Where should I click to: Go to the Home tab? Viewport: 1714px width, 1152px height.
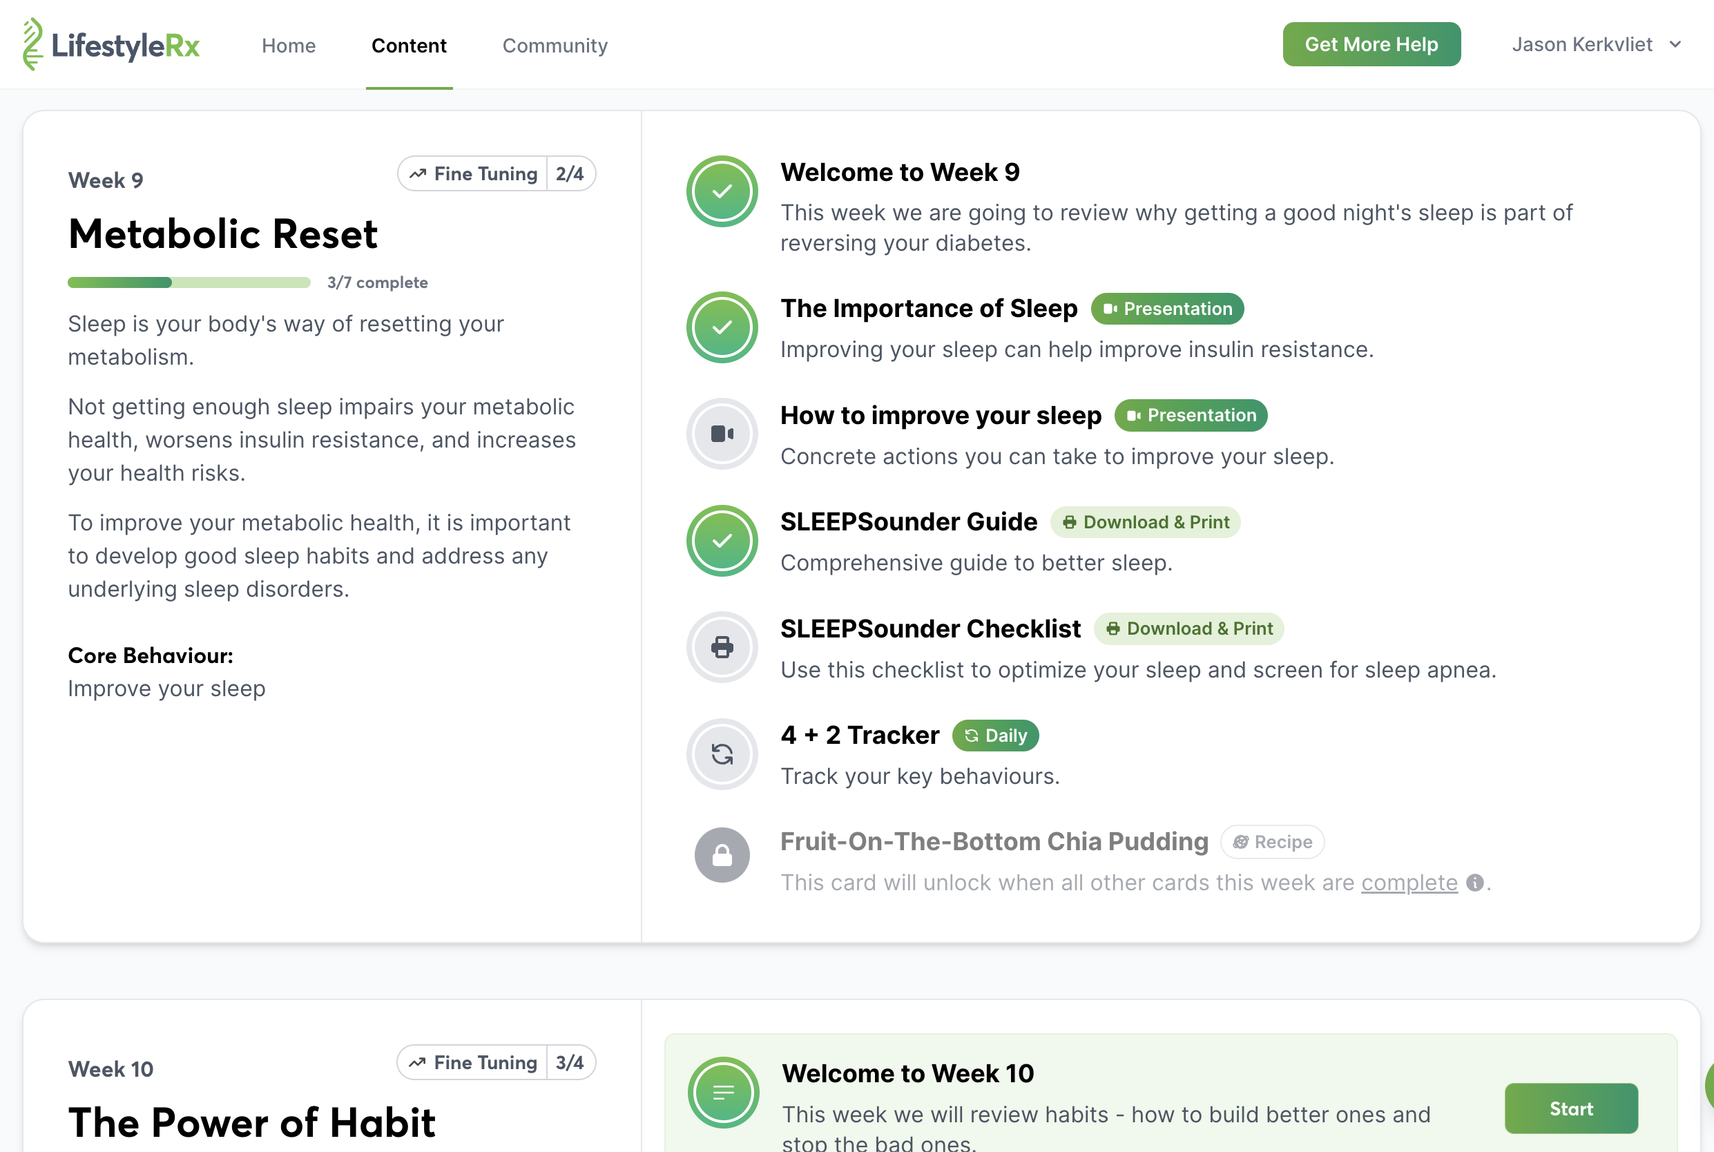pyautogui.click(x=288, y=46)
